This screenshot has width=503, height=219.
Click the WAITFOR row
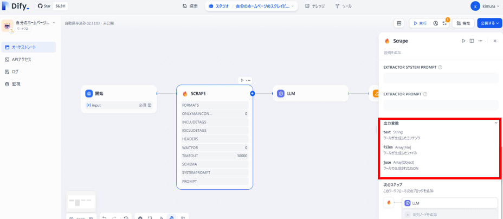pos(215,147)
